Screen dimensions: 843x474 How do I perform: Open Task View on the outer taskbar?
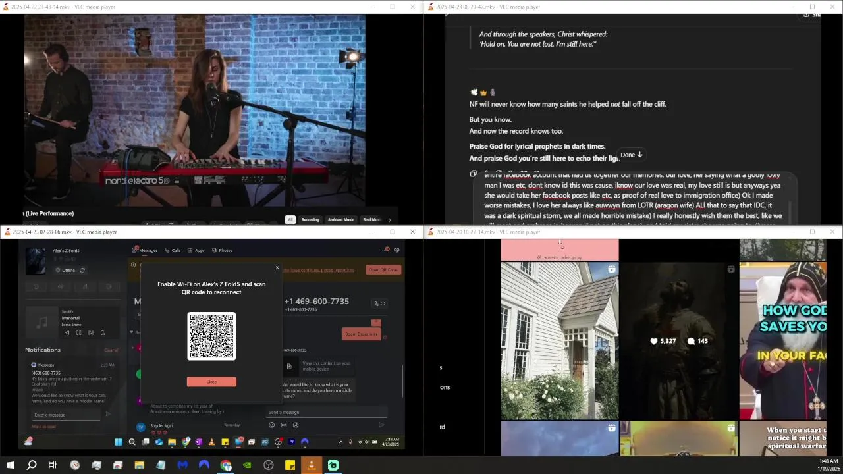coord(53,465)
